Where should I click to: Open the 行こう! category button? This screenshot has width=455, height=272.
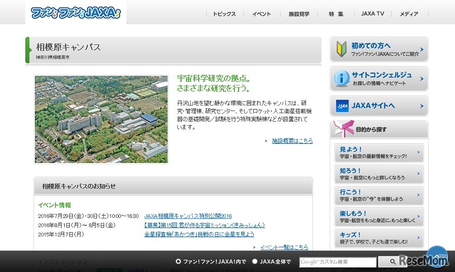click(x=379, y=195)
